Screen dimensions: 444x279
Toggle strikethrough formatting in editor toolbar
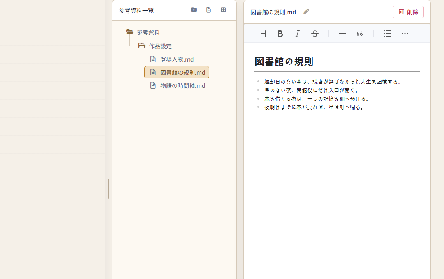[x=314, y=34]
